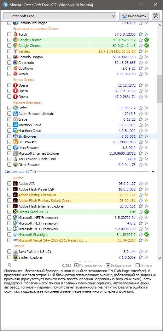Screen dimensions: 163x331
Task: Click the Ветка Оперы: group heading
Action: click(x=24, y=80)
